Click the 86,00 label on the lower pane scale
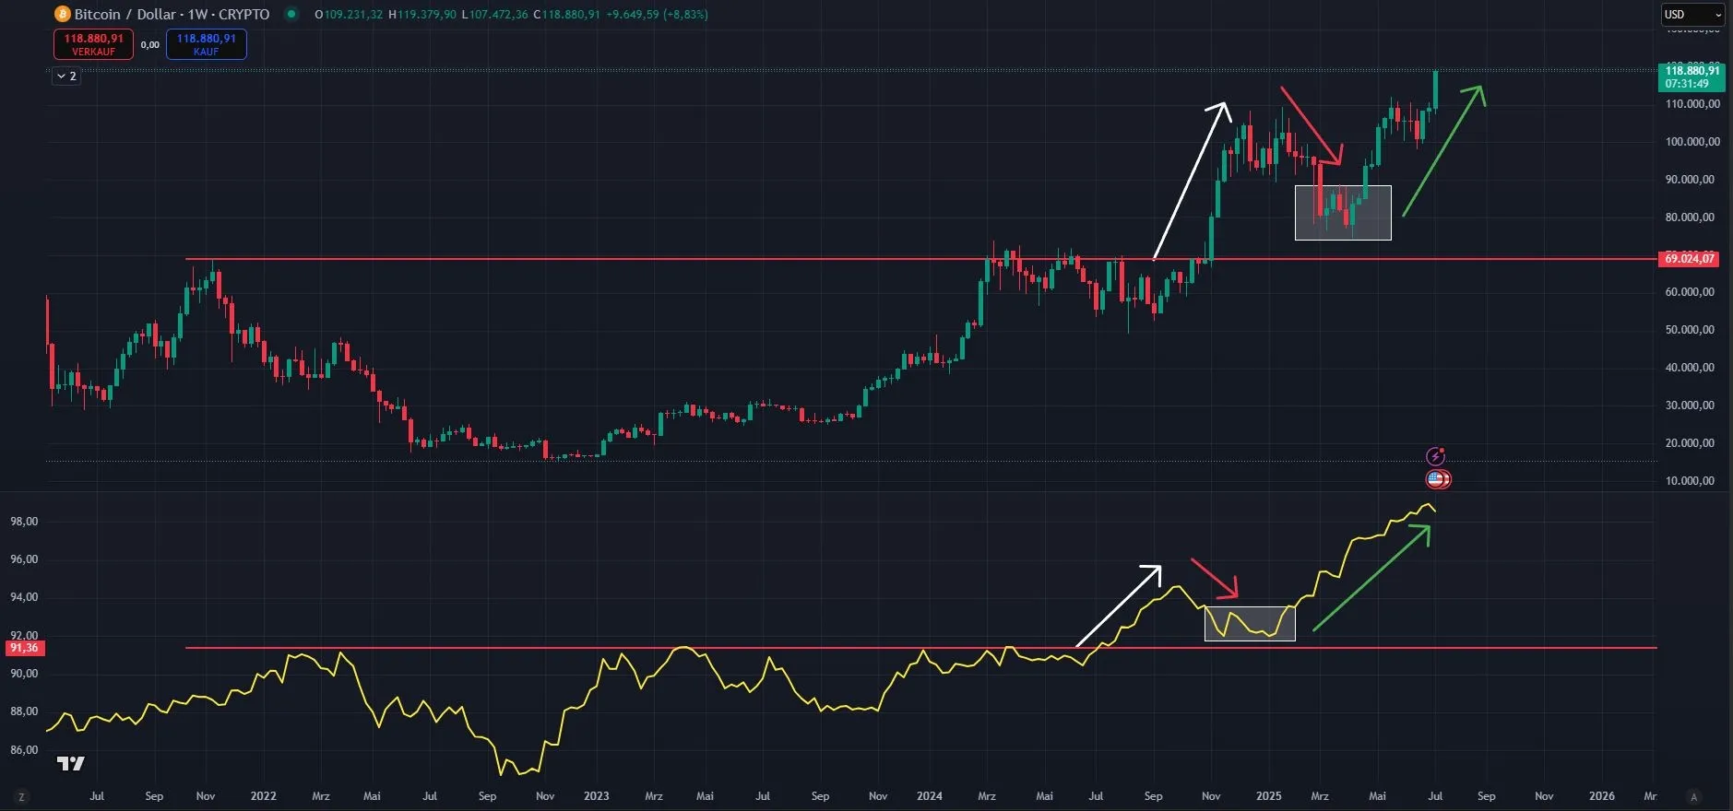This screenshot has height=811, width=1733. pos(24,750)
